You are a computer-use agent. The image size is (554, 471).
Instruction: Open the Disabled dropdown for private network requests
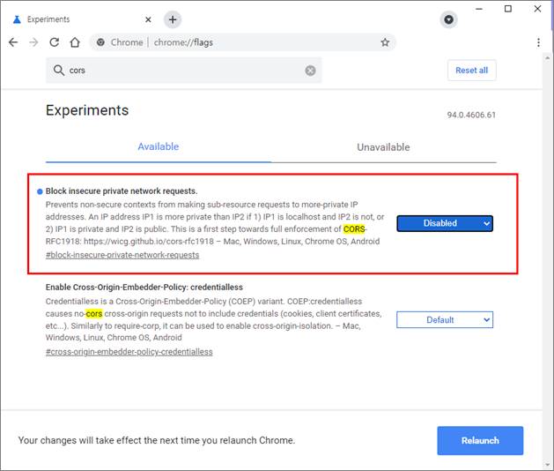[444, 223]
